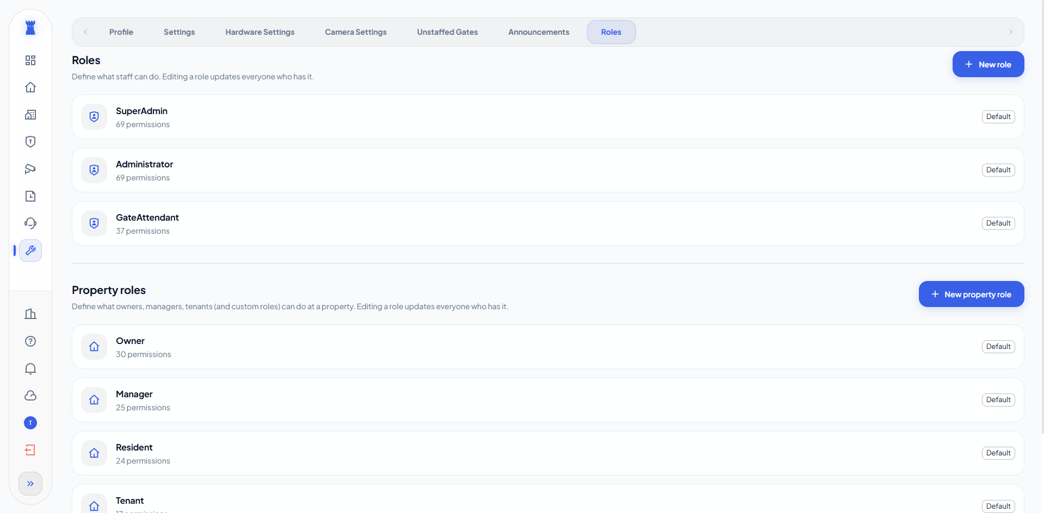
Task: Open the notifications bell icon
Action: point(30,368)
